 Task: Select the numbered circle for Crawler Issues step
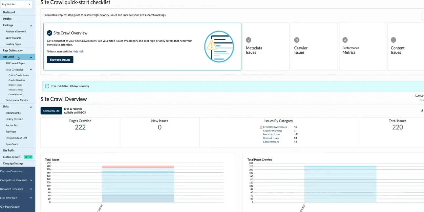click(x=297, y=40)
